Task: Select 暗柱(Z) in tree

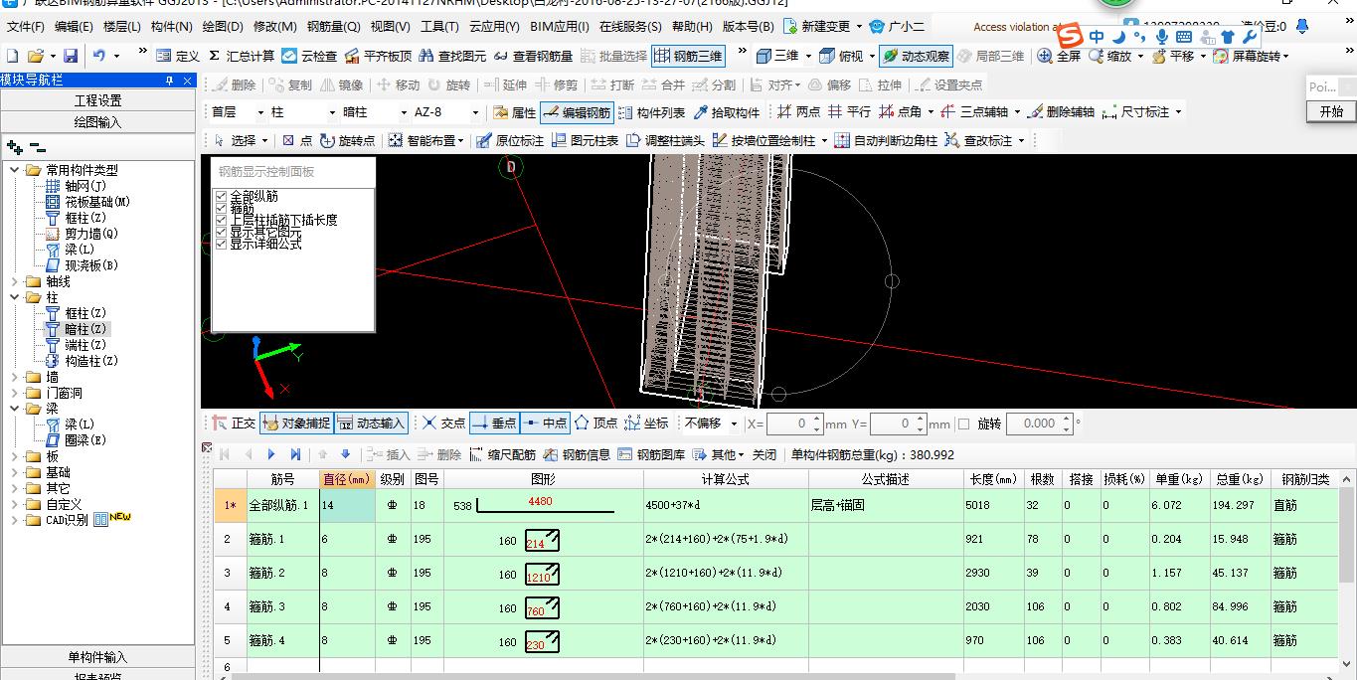Action: tap(85, 329)
